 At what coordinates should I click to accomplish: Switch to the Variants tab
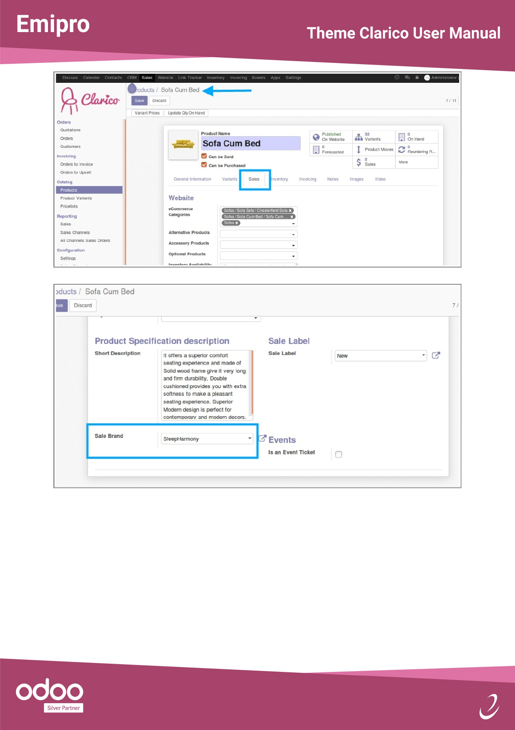[x=230, y=179]
